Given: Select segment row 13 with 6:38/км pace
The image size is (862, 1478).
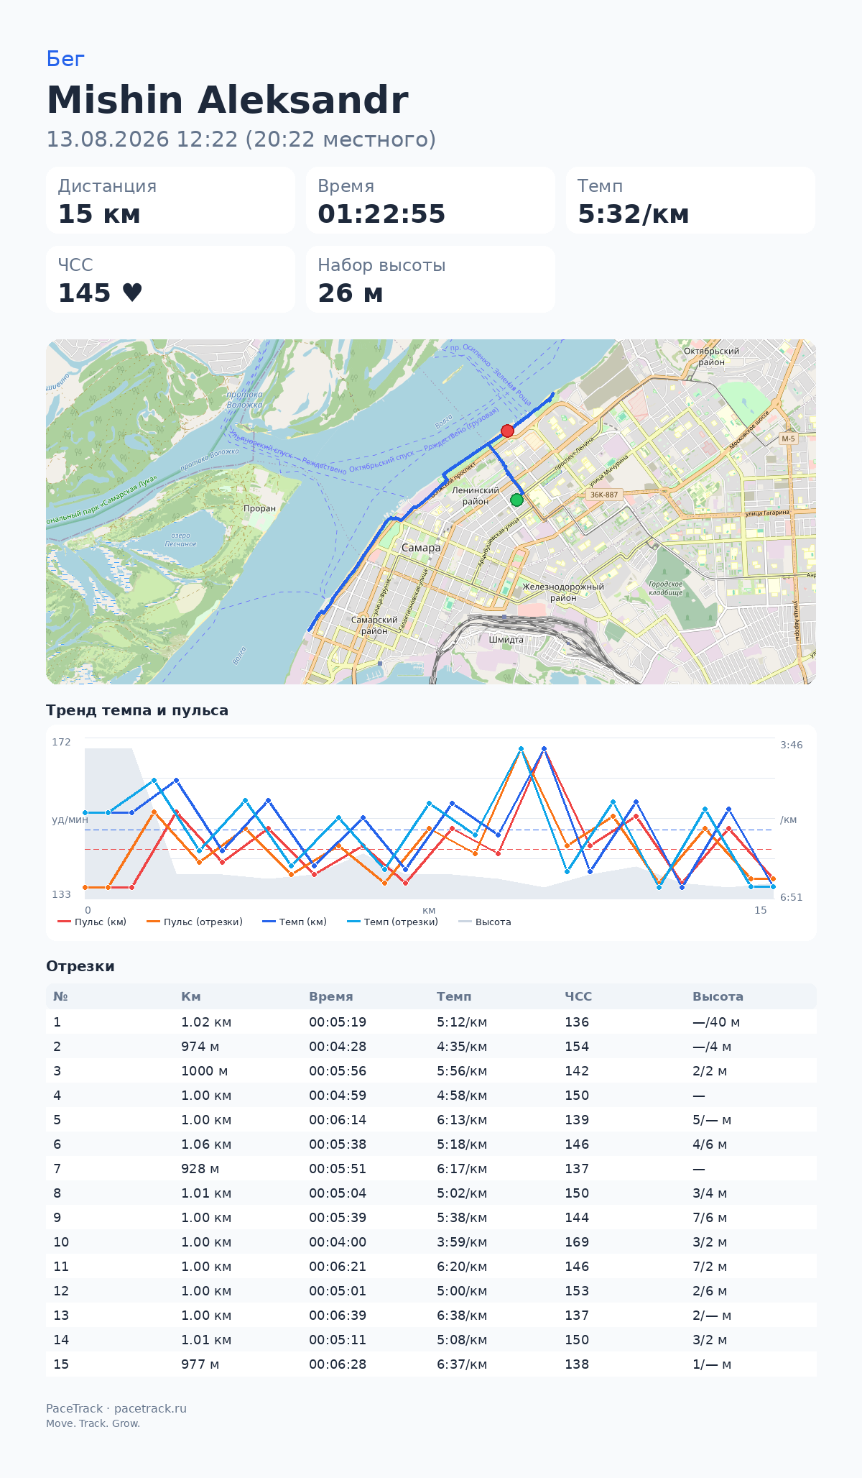Looking at the screenshot, I should [x=431, y=1316].
